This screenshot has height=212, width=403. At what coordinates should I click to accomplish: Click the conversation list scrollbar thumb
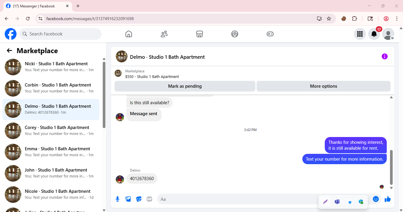click(104, 95)
